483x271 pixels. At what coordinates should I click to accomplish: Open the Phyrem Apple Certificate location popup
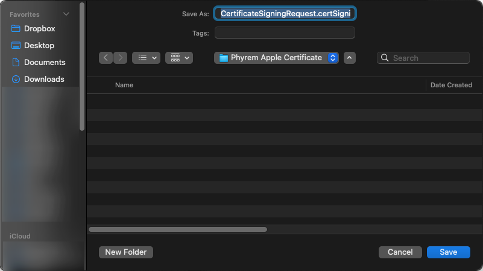pyautogui.click(x=276, y=58)
